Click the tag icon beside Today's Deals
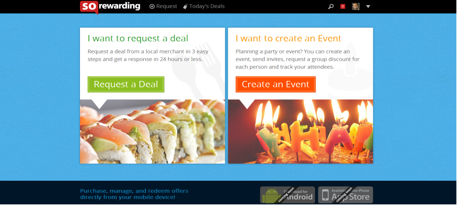 [185, 6]
